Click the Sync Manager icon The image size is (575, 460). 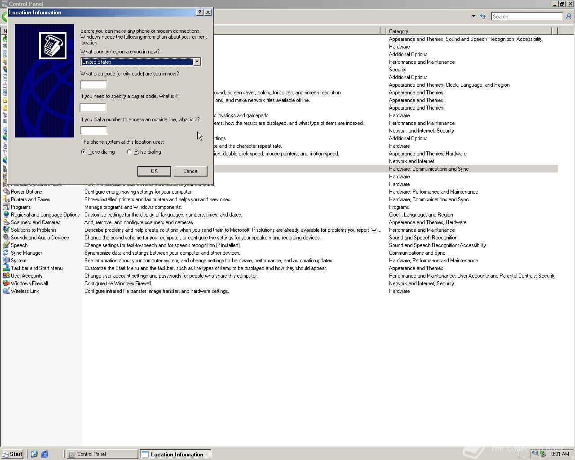[x=6, y=253]
